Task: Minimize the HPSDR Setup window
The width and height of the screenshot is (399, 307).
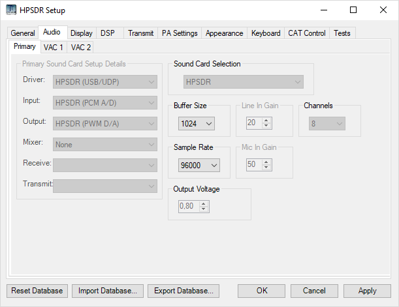Action: tap(324, 10)
